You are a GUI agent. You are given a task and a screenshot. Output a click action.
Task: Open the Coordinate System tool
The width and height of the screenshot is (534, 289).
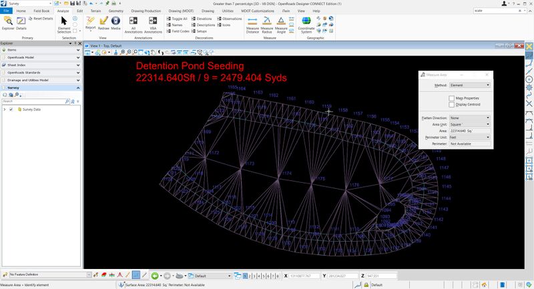click(x=306, y=25)
